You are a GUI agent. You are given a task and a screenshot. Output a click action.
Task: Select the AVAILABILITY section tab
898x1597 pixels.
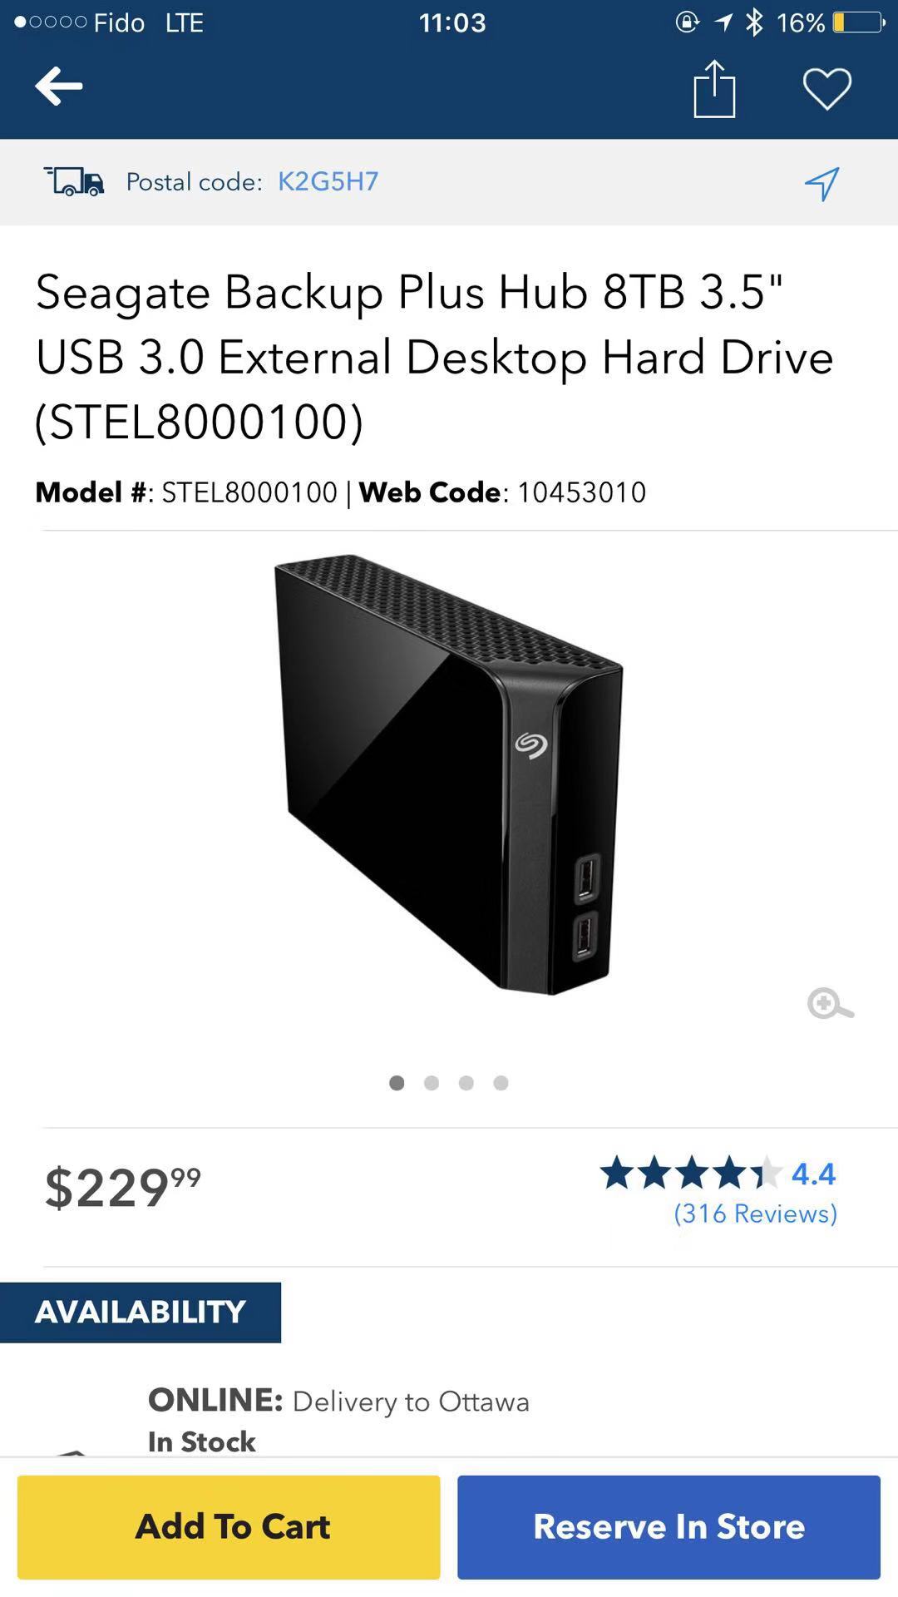click(x=141, y=1313)
